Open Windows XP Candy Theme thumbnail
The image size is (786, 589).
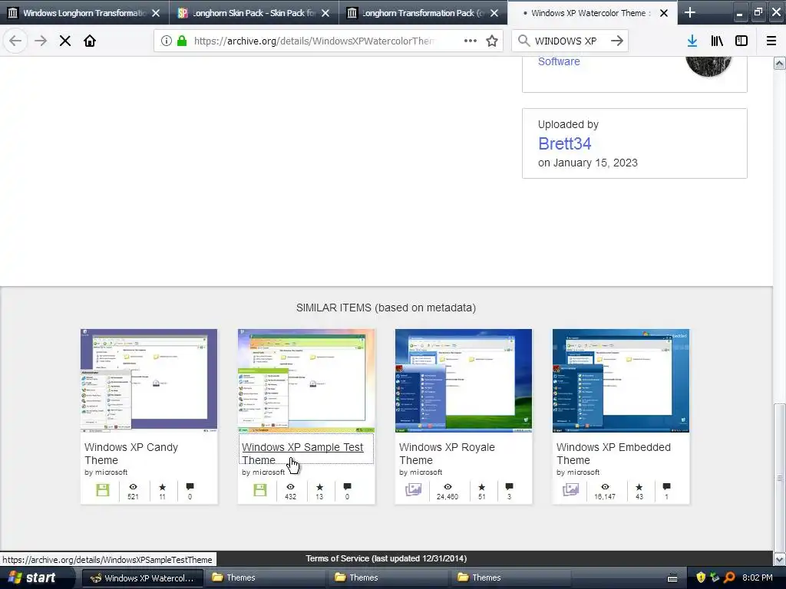149,380
